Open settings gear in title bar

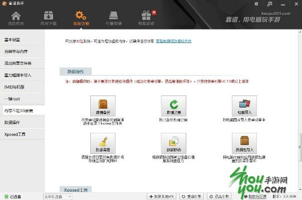[256, 4]
